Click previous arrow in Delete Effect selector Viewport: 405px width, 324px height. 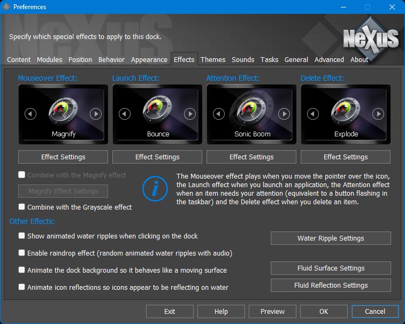point(313,114)
